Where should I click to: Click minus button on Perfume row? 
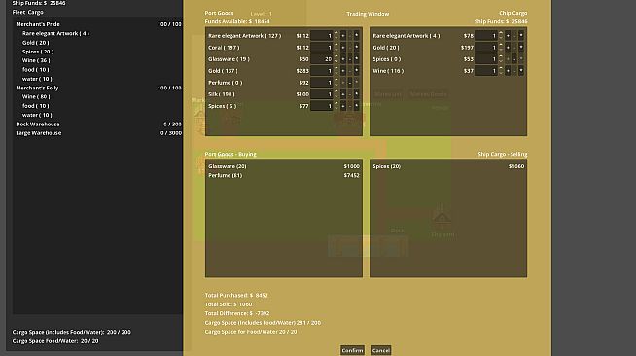350,83
